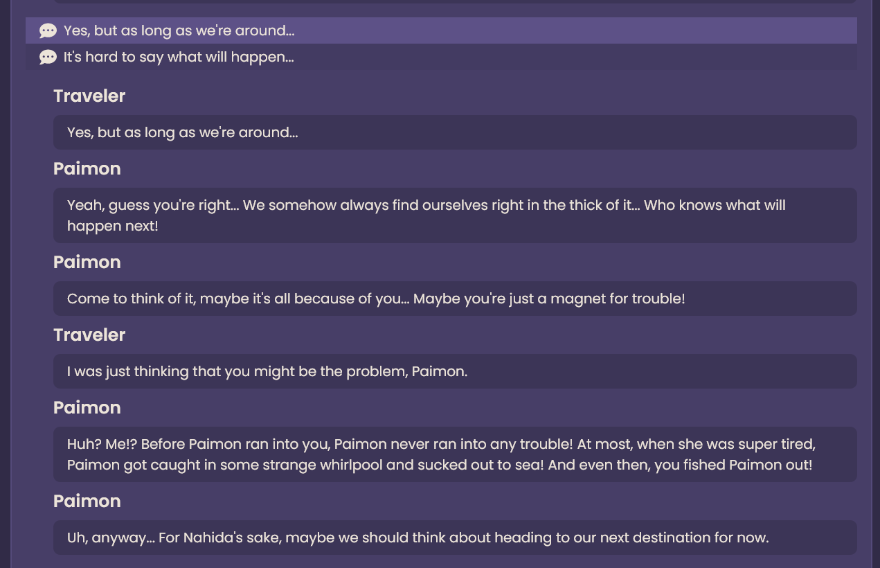Click the "For Nahida's sake" dialogue box

tap(454, 538)
